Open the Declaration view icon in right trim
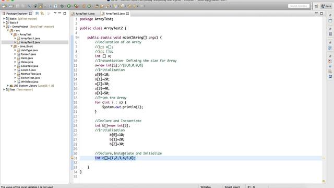 click(330, 72)
